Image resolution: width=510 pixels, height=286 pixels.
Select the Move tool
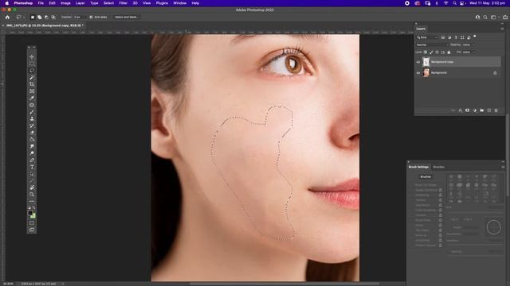[32, 56]
